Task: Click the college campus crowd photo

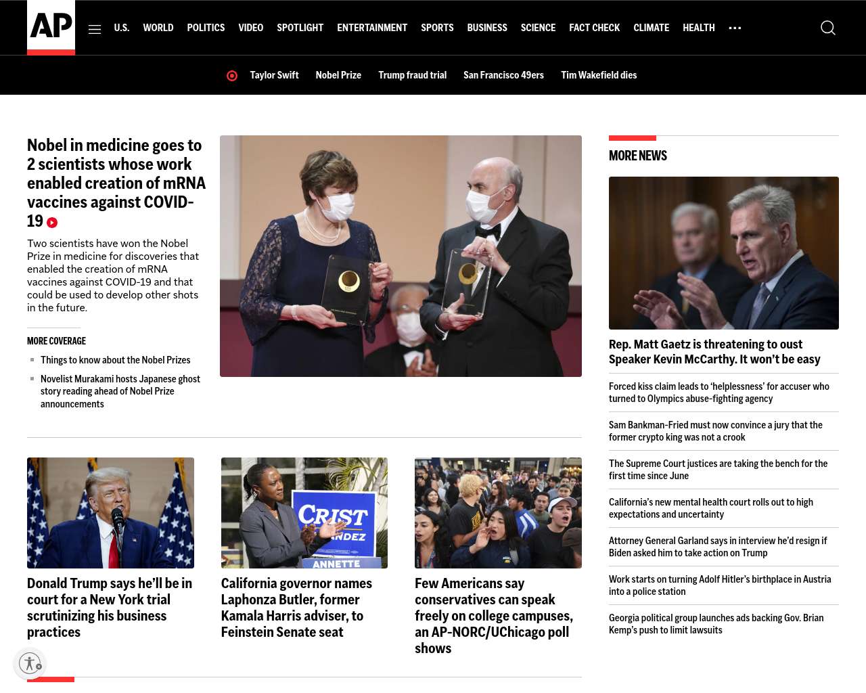Action: pos(498,513)
